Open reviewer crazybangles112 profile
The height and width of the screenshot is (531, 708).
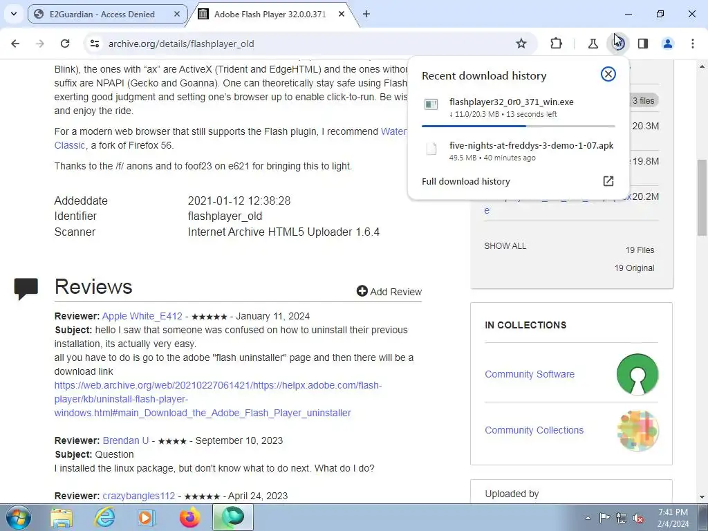click(138, 496)
